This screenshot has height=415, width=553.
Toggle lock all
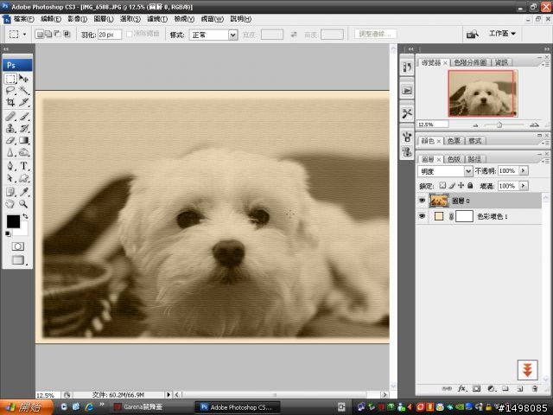point(470,185)
